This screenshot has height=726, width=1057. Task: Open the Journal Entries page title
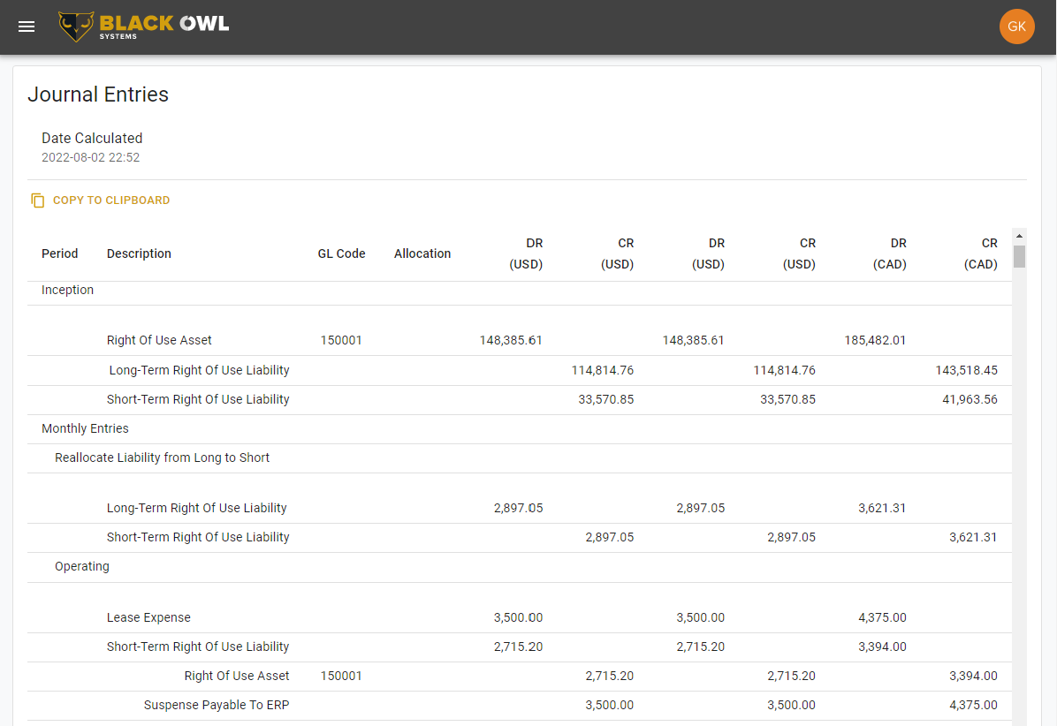tap(98, 95)
